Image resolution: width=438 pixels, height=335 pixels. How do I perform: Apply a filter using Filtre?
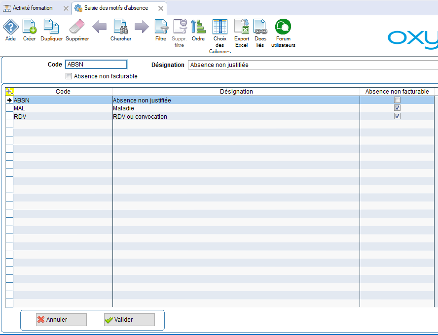click(x=161, y=27)
